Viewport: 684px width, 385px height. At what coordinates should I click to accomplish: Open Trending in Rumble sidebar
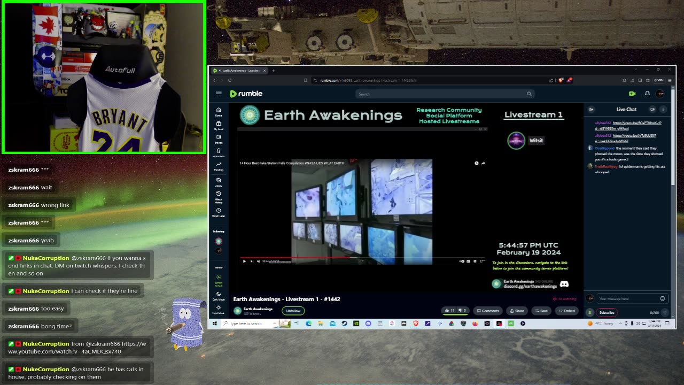[219, 166]
